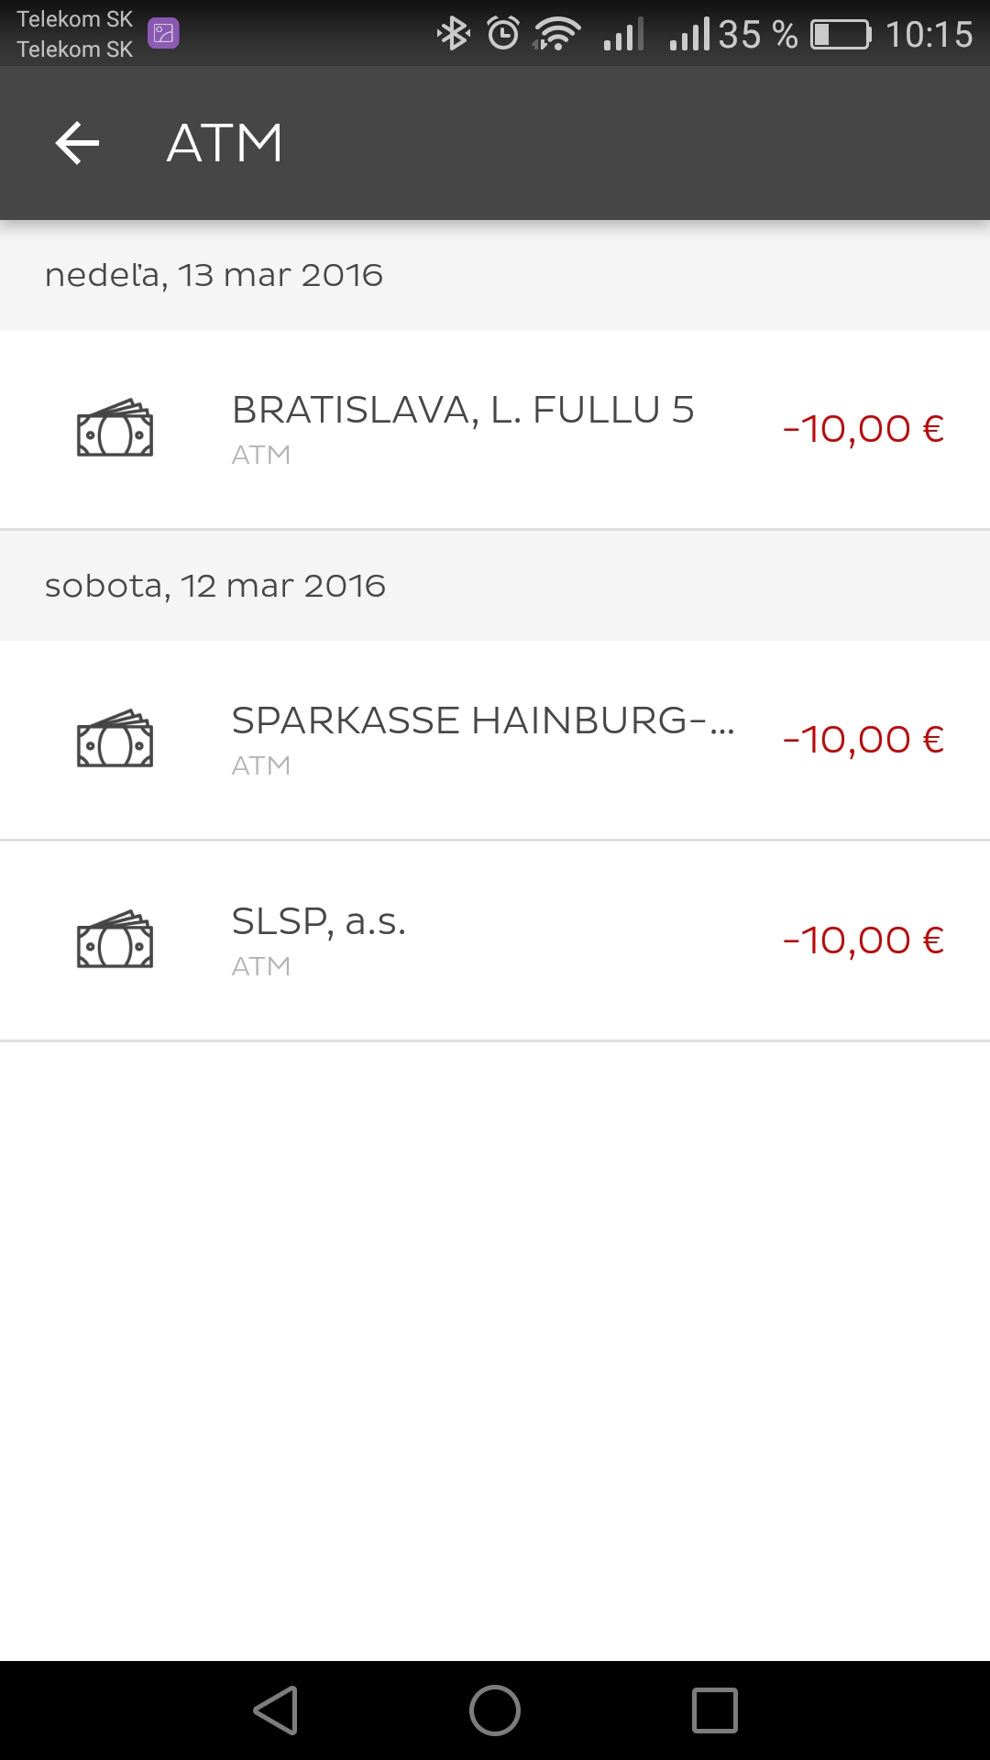The image size is (990, 1760).
Task: Click cash icon for SLSP withdrawal
Action: coord(115,940)
